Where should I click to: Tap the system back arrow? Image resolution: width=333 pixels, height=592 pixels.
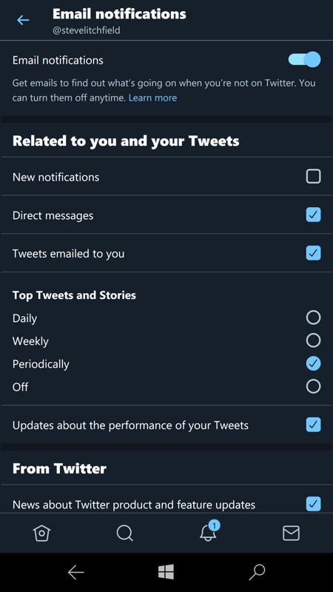76,572
